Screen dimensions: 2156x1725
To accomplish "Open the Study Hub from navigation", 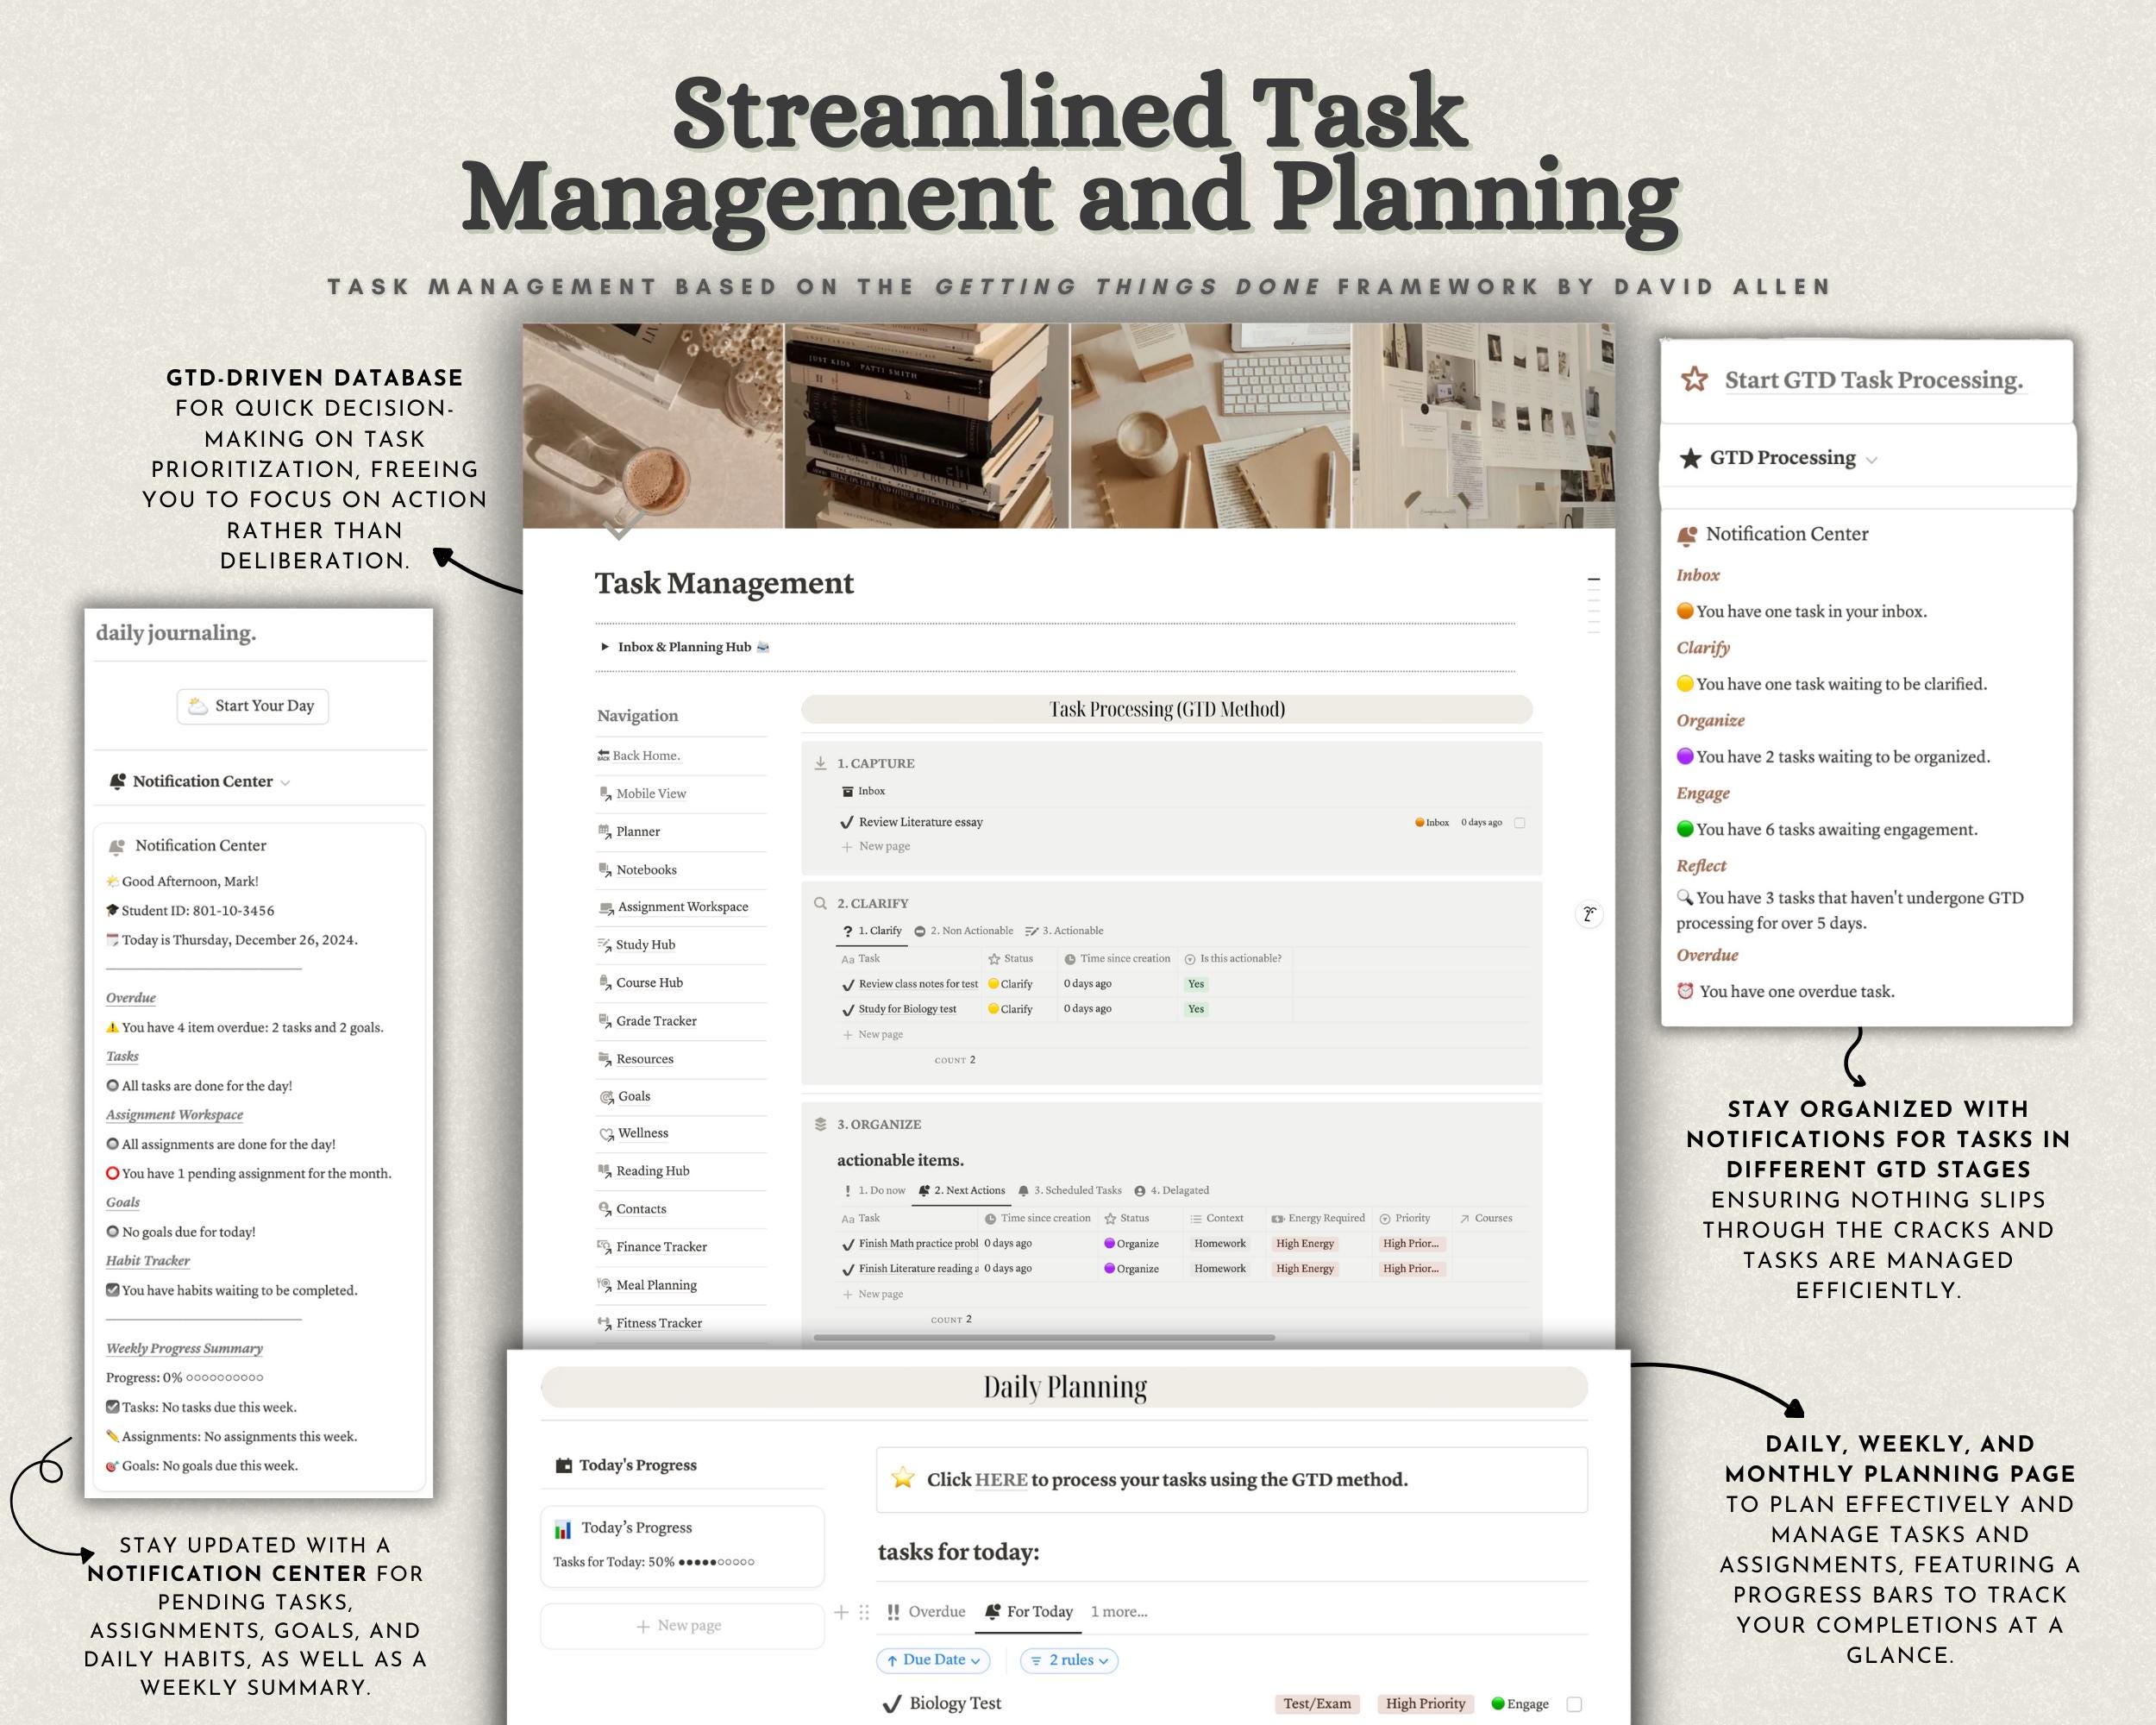I will click(645, 944).
